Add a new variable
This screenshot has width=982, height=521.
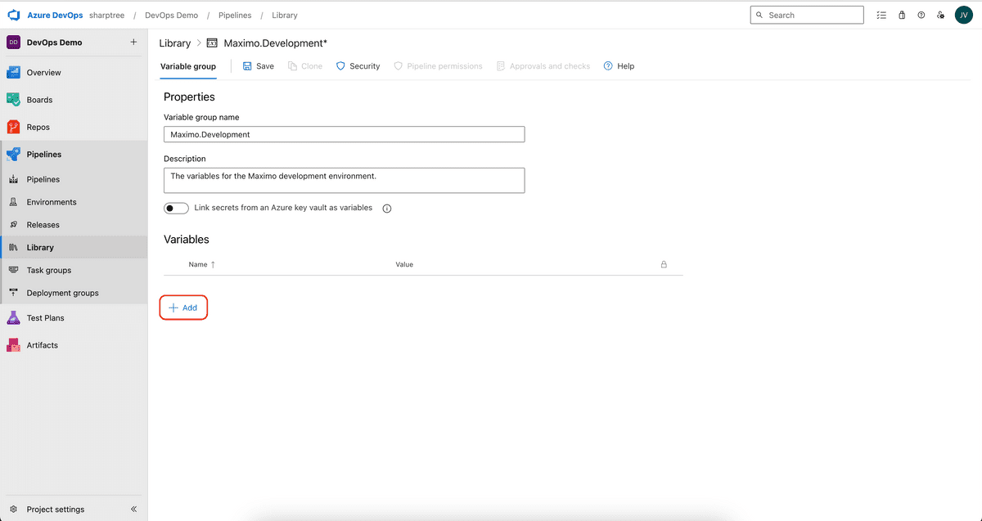pyautogui.click(x=183, y=308)
